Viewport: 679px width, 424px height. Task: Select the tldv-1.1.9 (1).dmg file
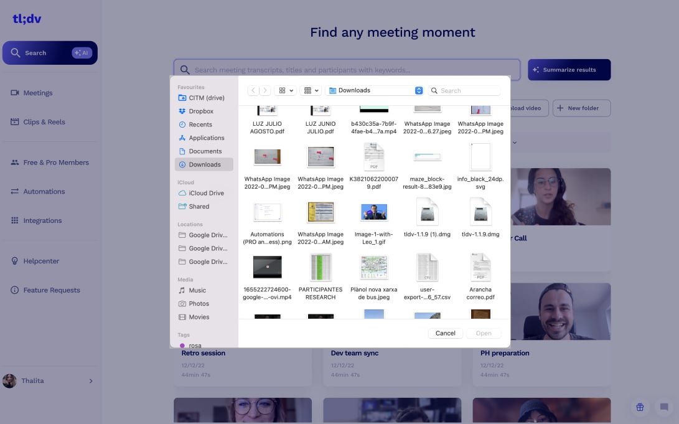pos(427,217)
